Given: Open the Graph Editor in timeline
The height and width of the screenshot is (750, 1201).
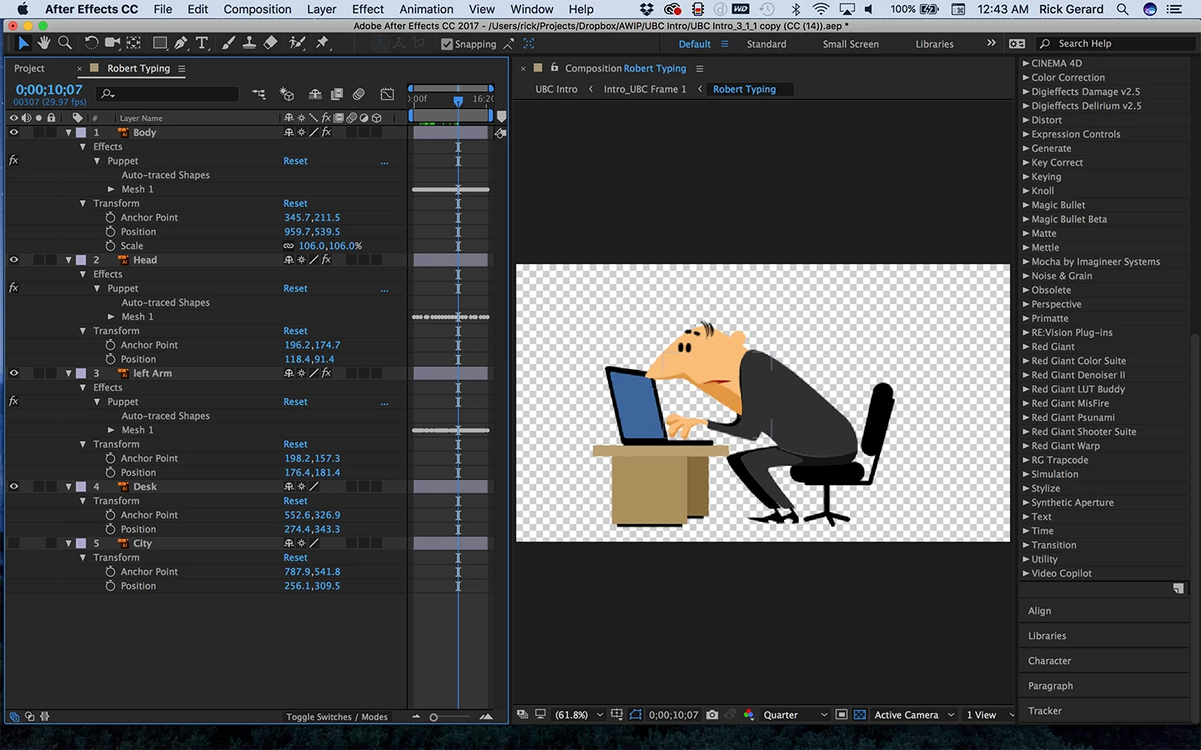Looking at the screenshot, I should tap(387, 94).
